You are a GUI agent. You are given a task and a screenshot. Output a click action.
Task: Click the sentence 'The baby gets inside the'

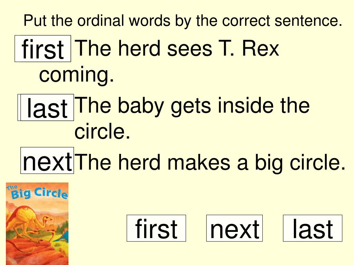click(x=192, y=106)
